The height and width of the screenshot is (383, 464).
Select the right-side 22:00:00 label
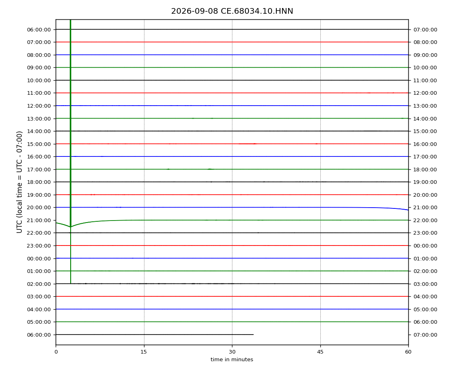[x=425, y=221]
